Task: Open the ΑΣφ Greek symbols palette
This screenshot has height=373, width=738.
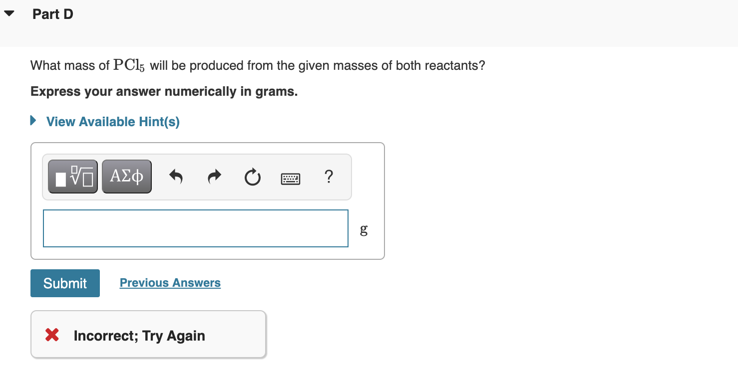Action: click(126, 176)
